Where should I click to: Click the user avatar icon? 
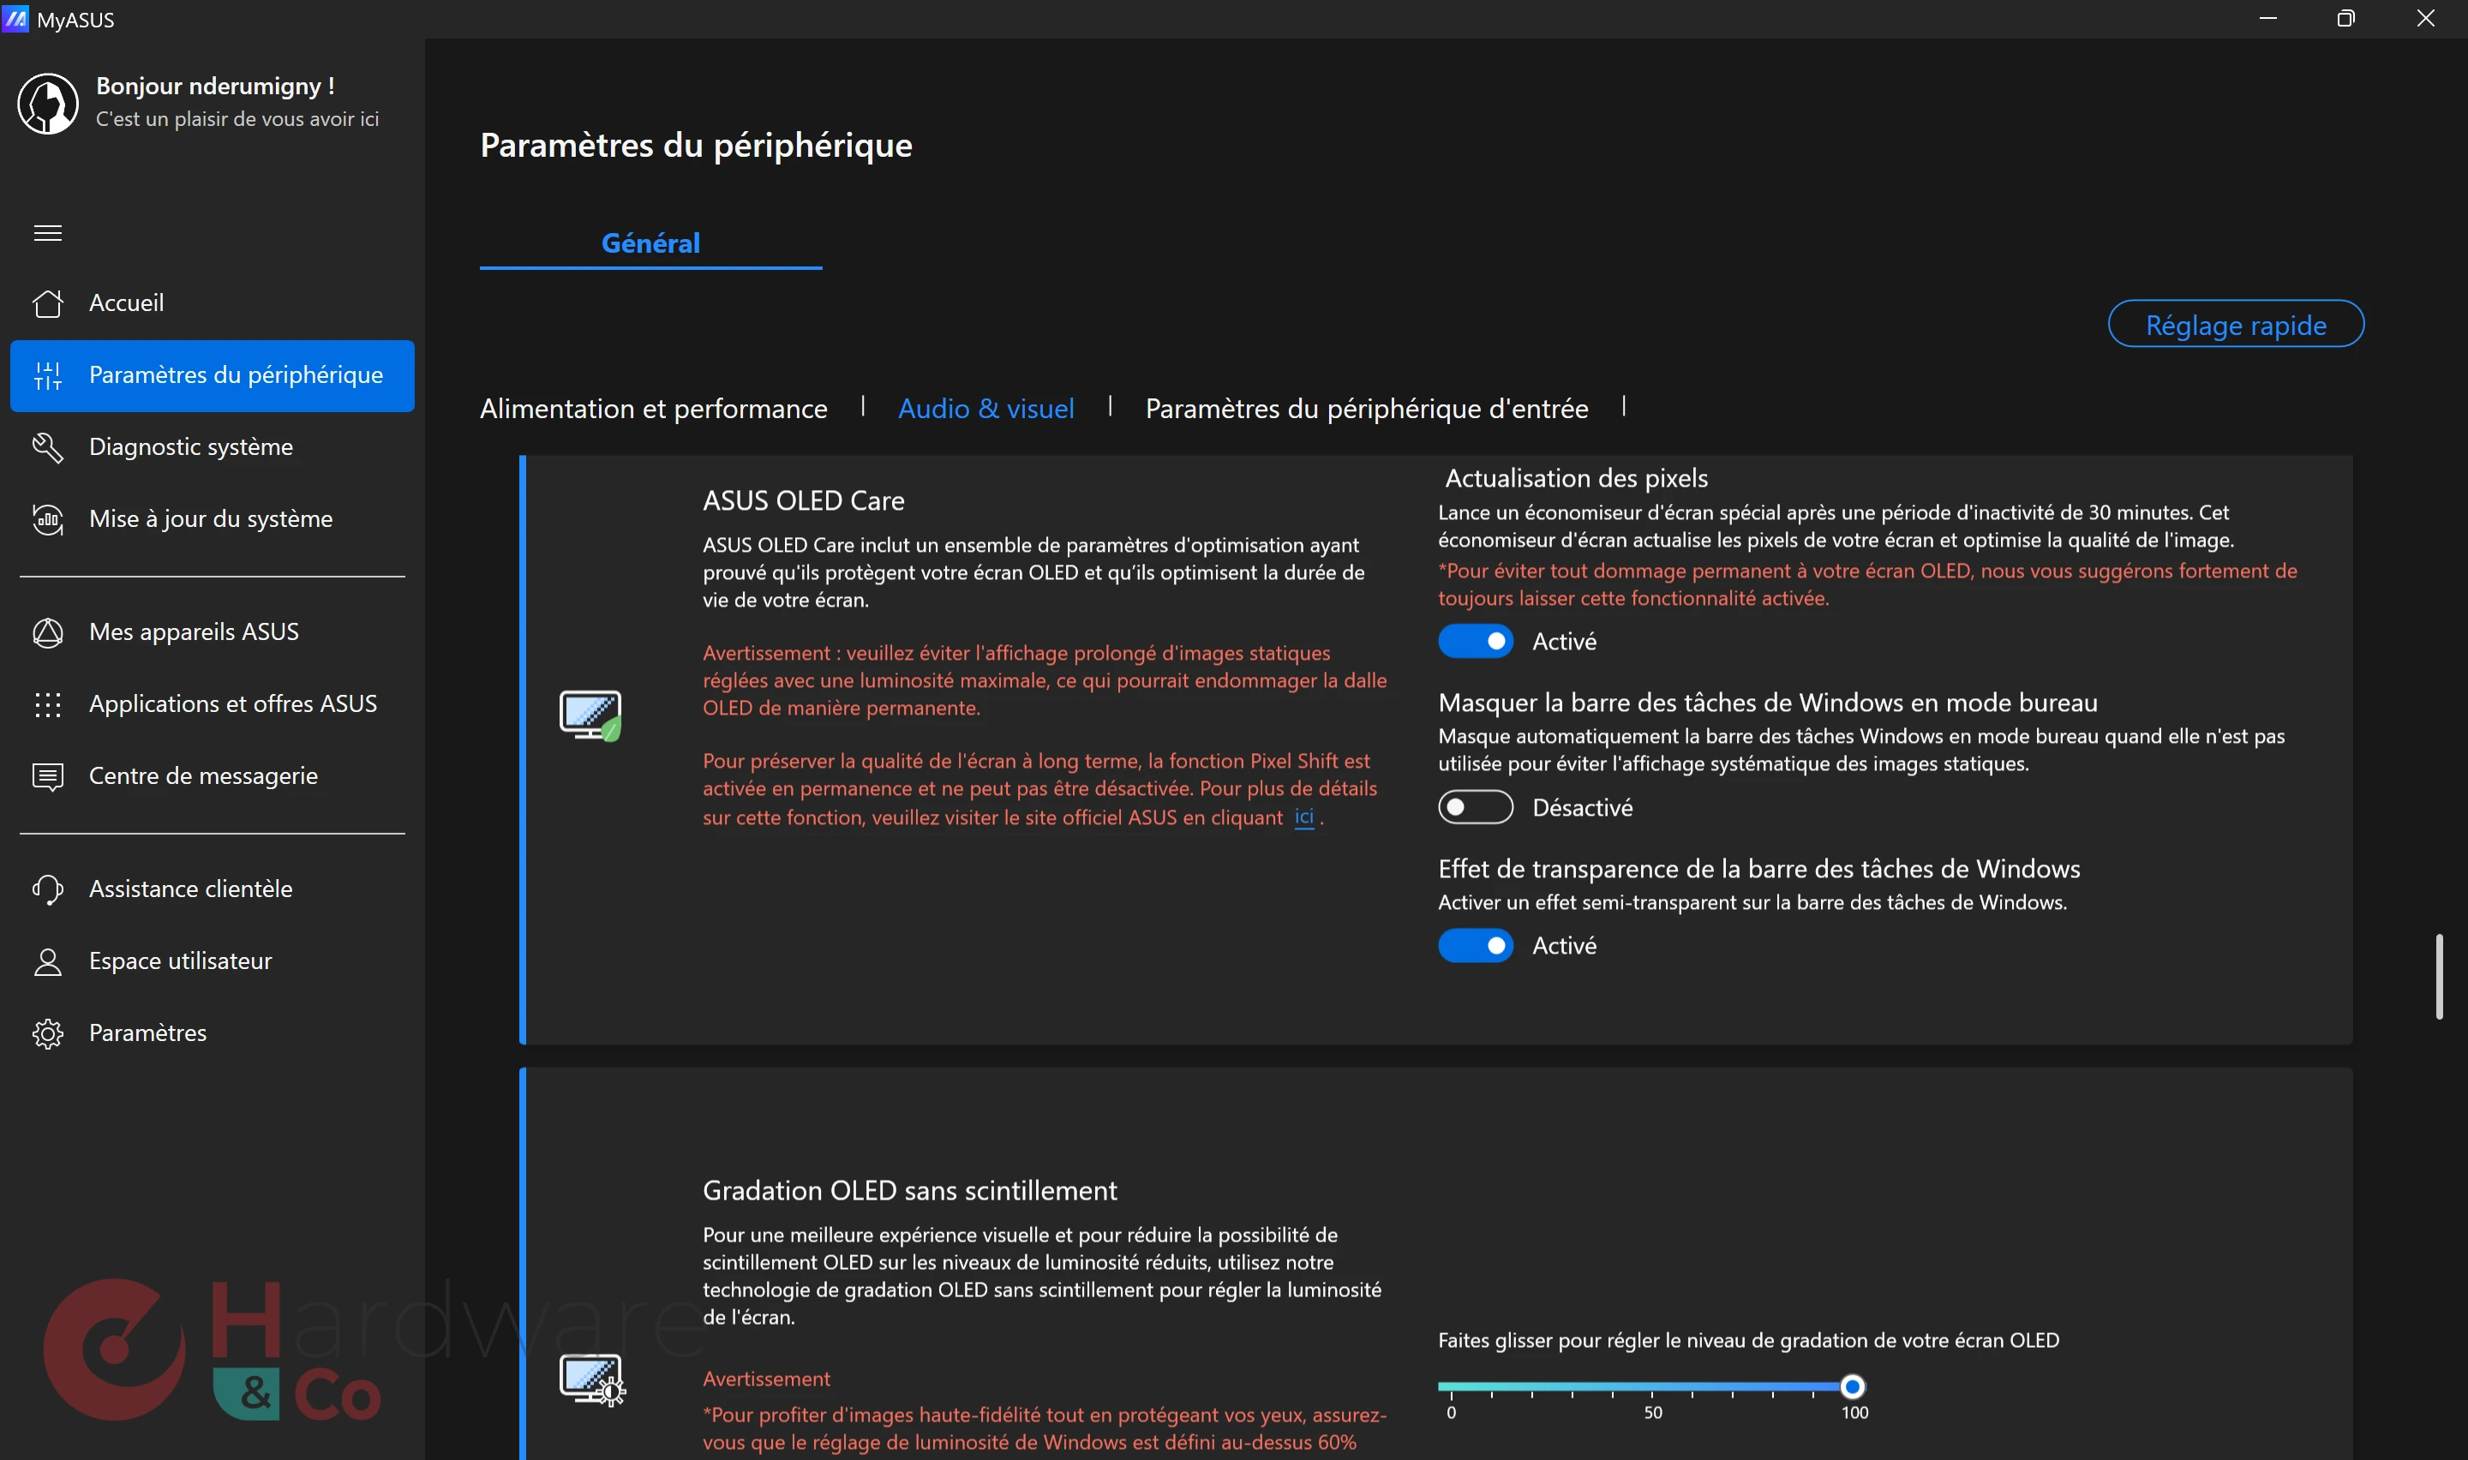pyautogui.click(x=47, y=104)
